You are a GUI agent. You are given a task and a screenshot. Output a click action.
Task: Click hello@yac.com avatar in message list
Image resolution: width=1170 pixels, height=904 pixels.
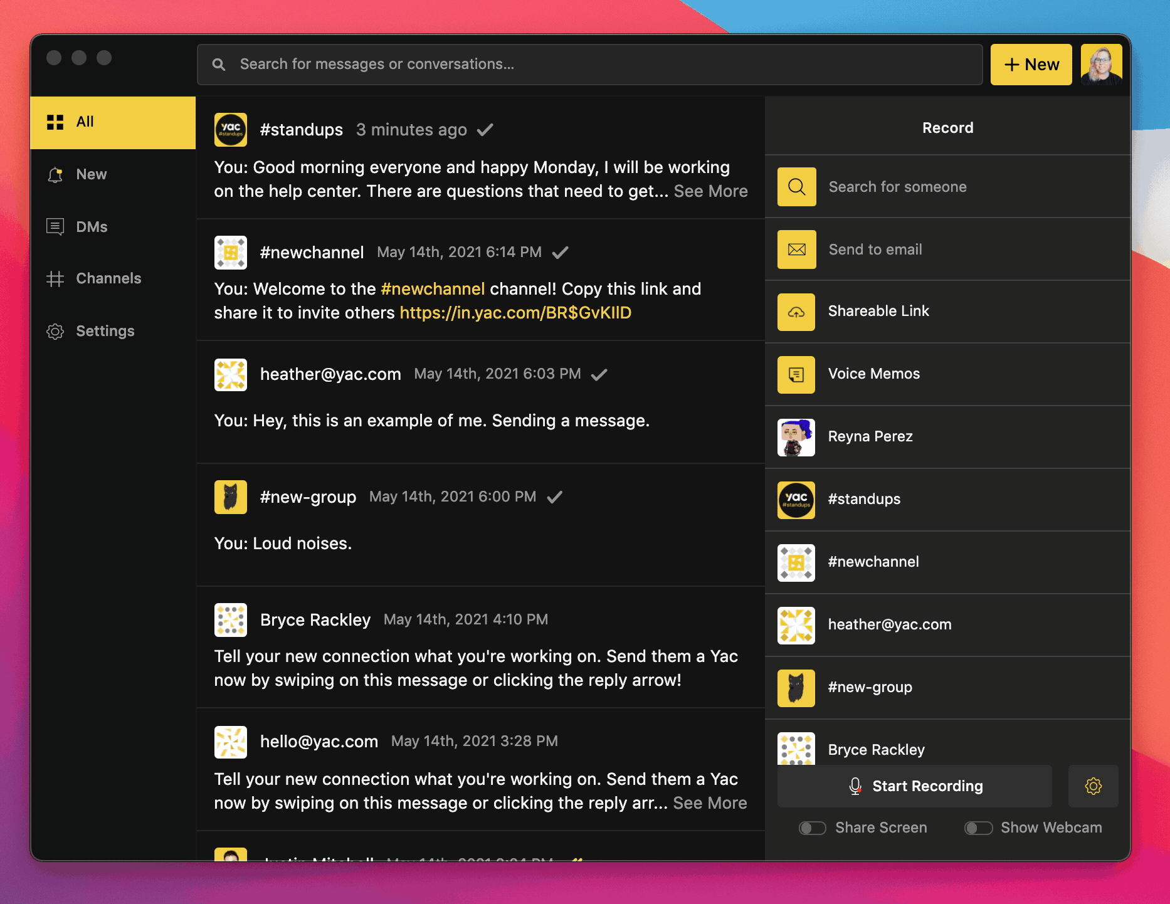click(231, 742)
